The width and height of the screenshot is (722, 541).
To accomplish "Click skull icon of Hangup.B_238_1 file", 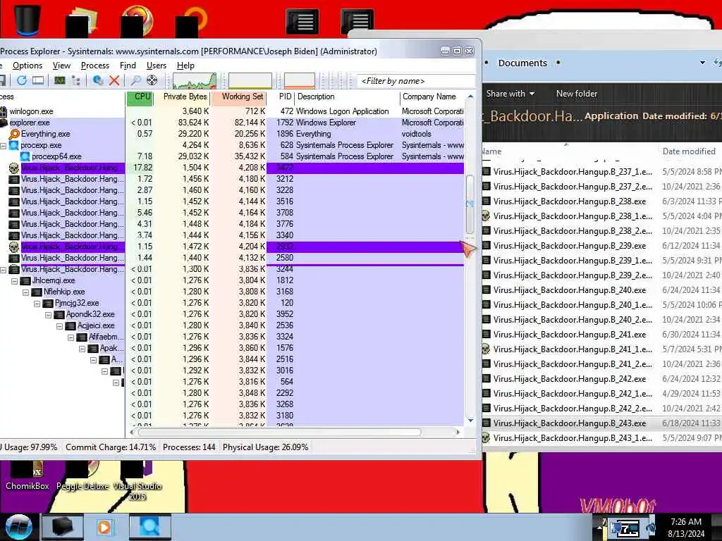I will click(486, 216).
